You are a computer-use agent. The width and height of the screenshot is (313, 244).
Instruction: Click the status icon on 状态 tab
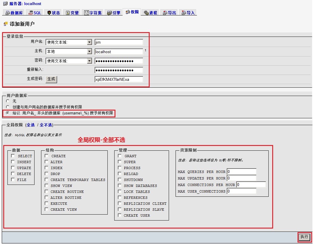pyautogui.click(x=49, y=13)
